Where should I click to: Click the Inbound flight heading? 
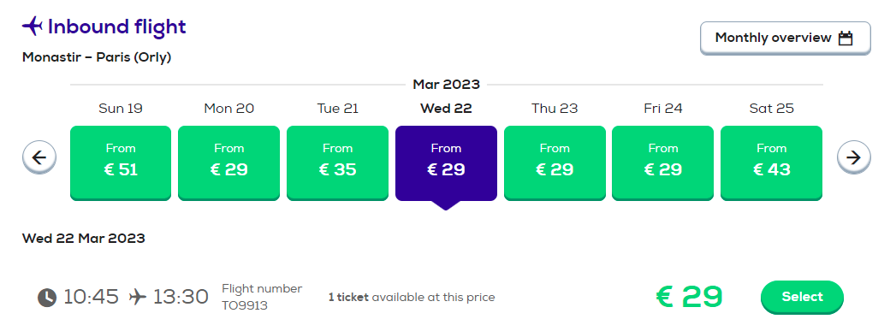pos(117,27)
